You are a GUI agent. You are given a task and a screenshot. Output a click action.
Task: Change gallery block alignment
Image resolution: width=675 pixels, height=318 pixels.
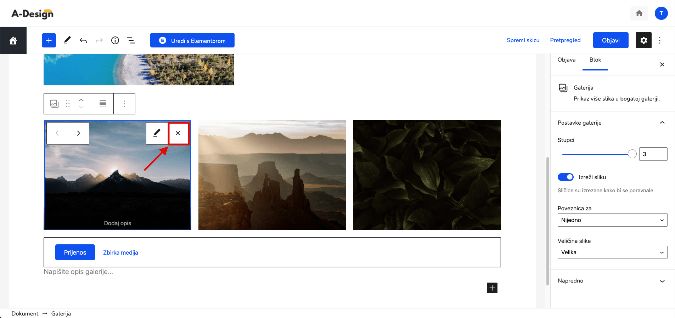(x=103, y=104)
